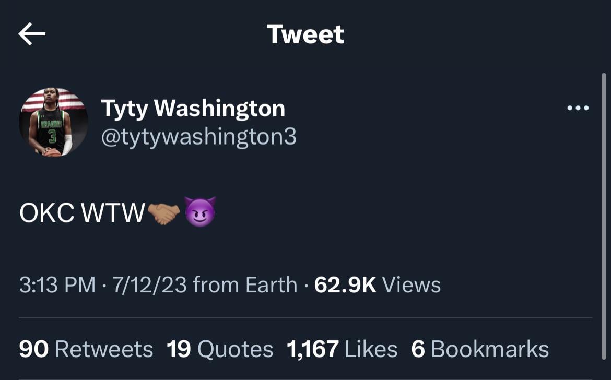
Task: Open the Tyty Washington display name
Action: pyautogui.click(x=193, y=109)
